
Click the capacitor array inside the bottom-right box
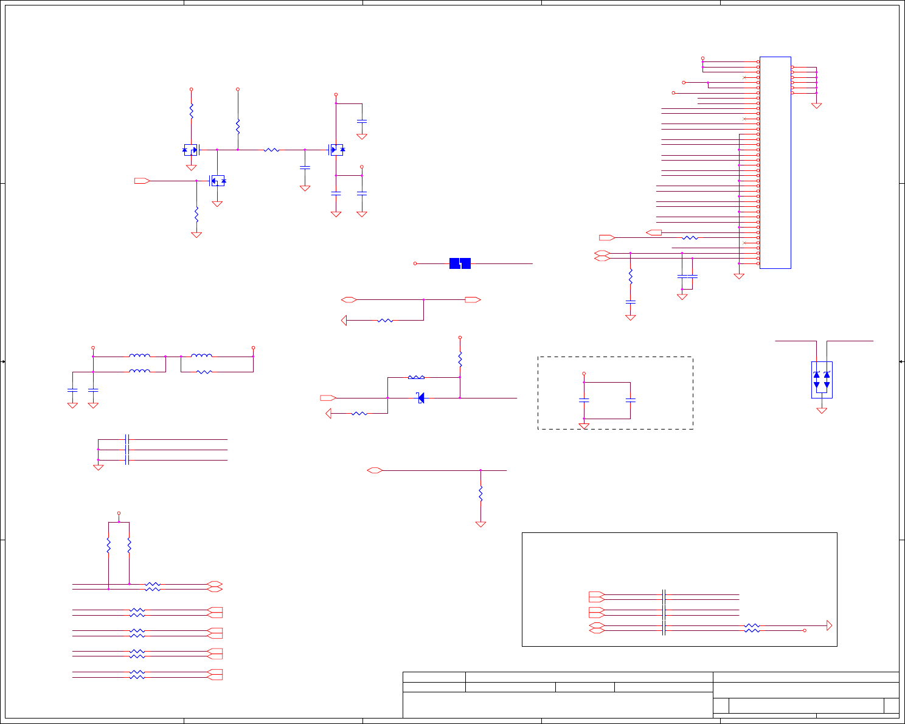tap(664, 613)
